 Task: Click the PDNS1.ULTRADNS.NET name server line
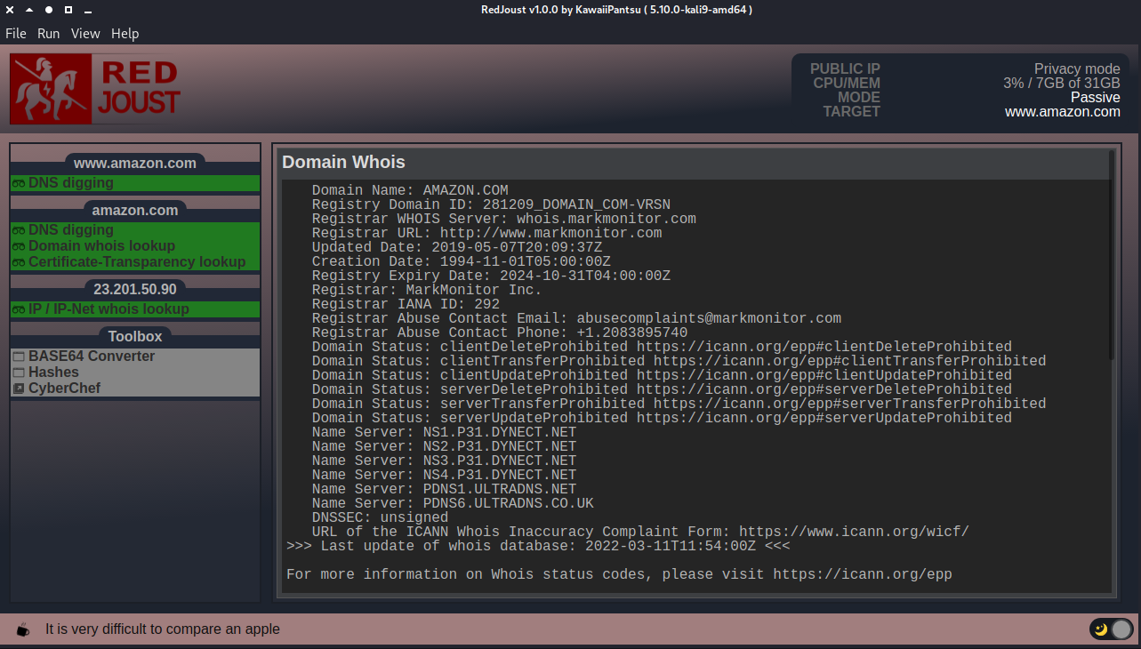(444, 489)
